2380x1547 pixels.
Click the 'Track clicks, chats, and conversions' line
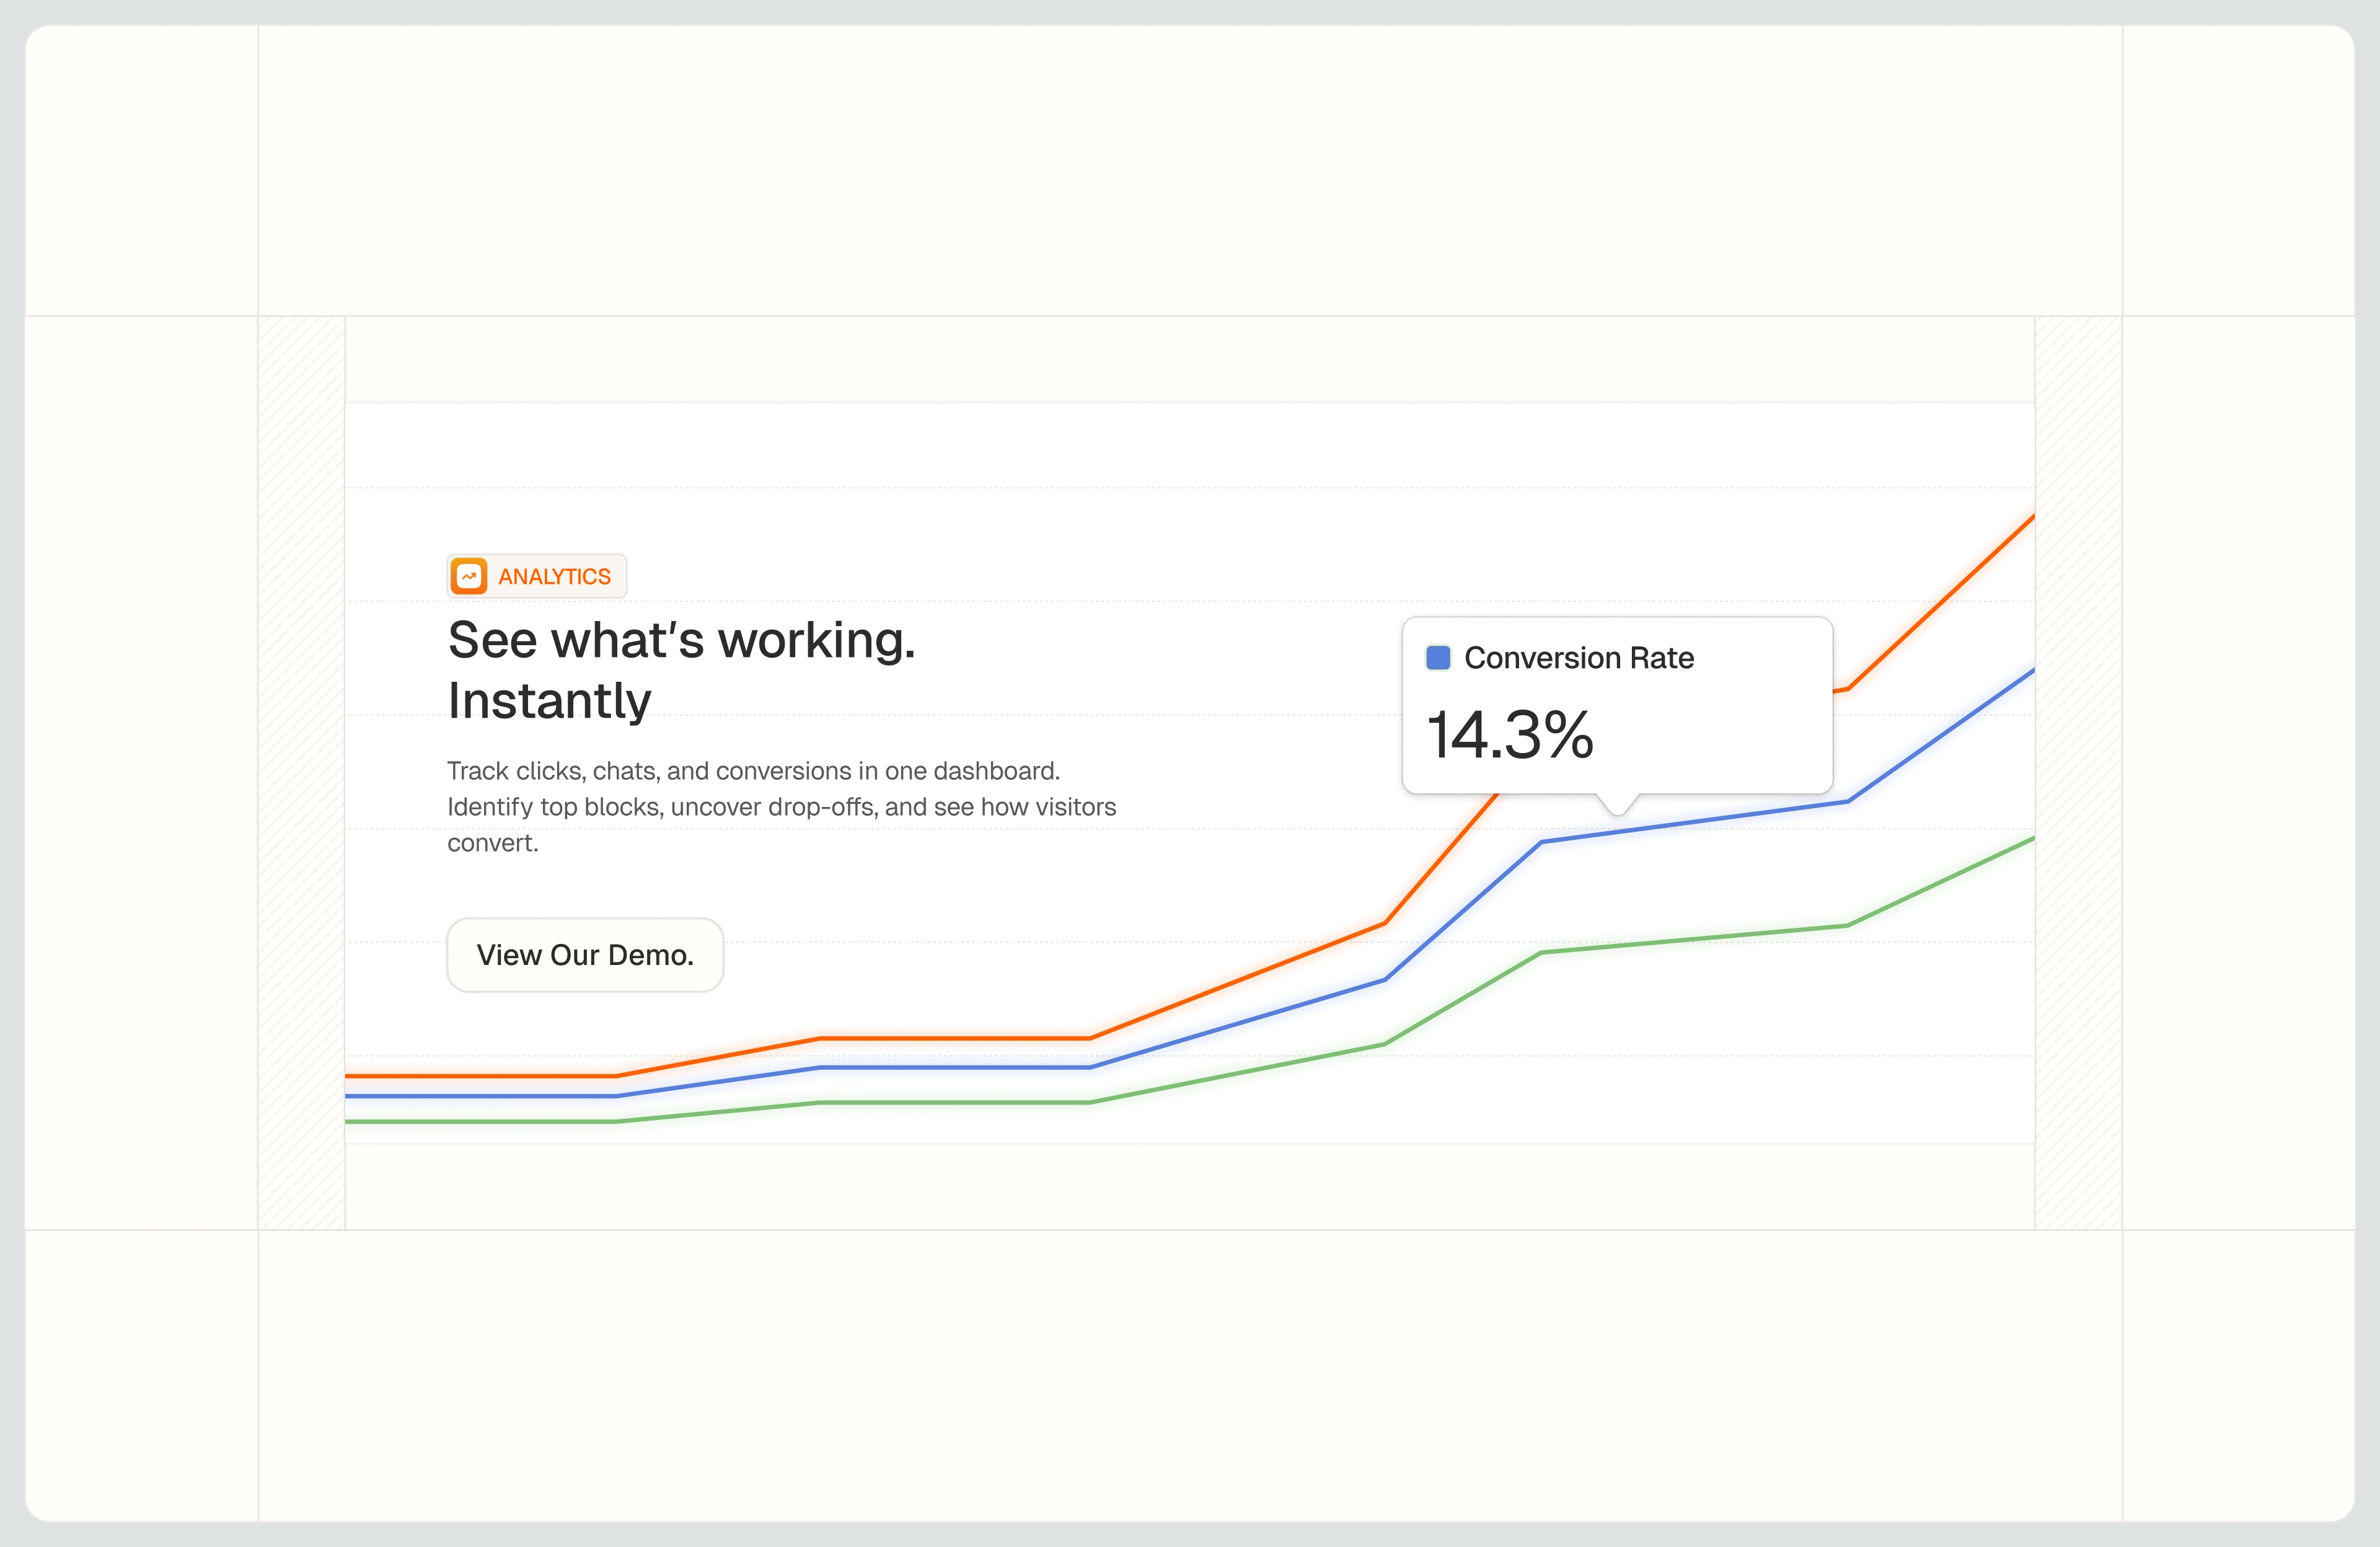[x=752, y=771]
